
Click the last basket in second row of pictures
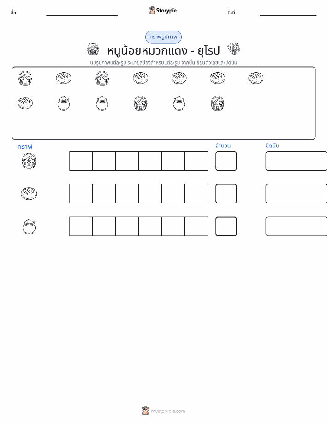(x=217, y=103)
